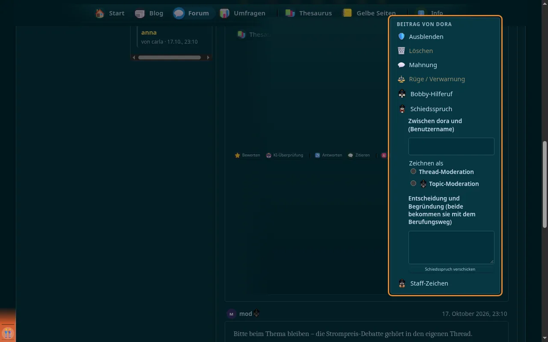Open the Thesaurus books icon in navbar
The width and height of the screenshot is (548, 342).
[x=290, y=13]
